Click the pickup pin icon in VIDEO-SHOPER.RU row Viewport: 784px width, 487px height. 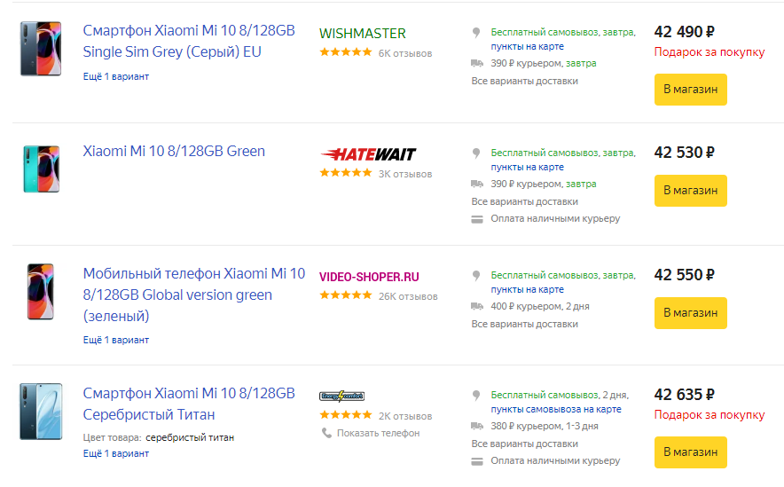[476, 276]
